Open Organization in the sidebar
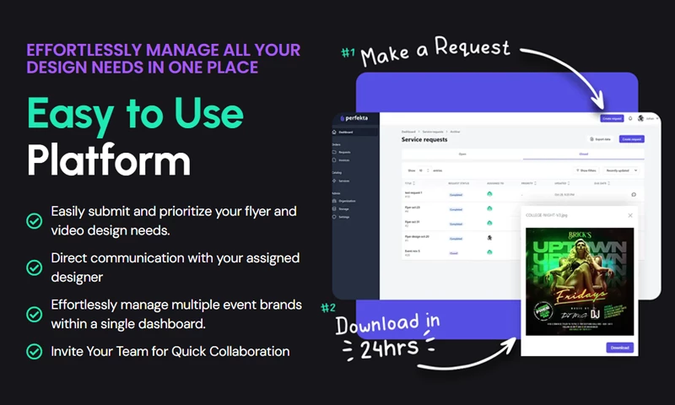The height and width of the screenshot is (405, 675). click(x=346, y=202)
